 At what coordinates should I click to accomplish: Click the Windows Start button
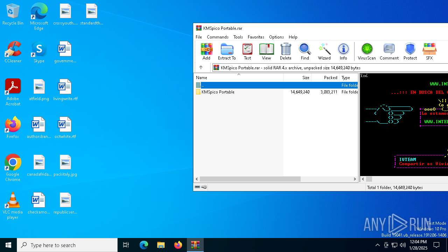(x=8, y=245)
